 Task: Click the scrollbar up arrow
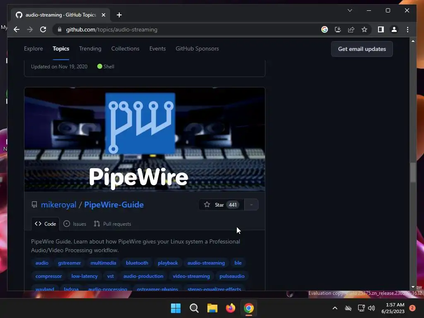(413, 41)
